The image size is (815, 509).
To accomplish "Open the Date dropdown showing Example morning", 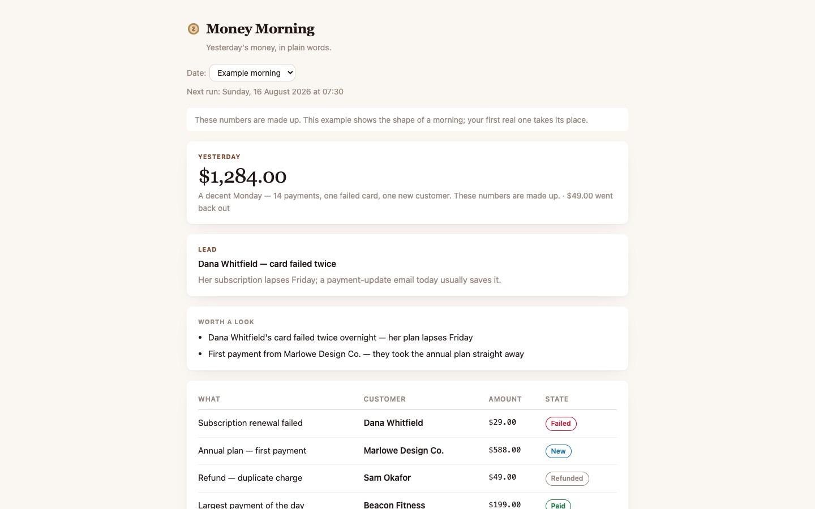I will 252,73.
